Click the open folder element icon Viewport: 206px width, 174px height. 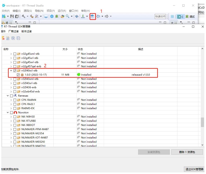click(62, 16)
